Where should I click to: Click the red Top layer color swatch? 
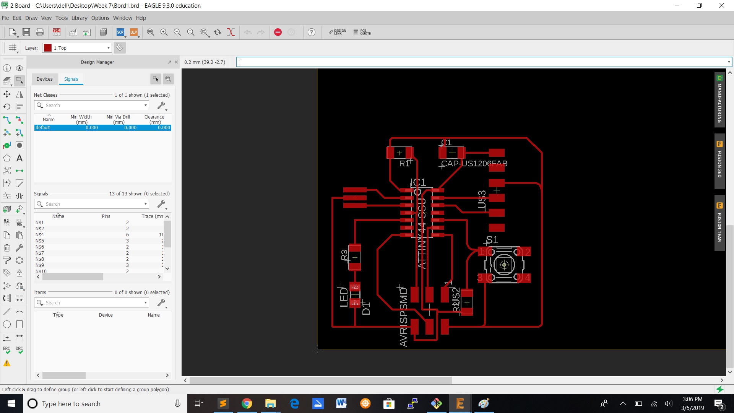coord(47,48)
